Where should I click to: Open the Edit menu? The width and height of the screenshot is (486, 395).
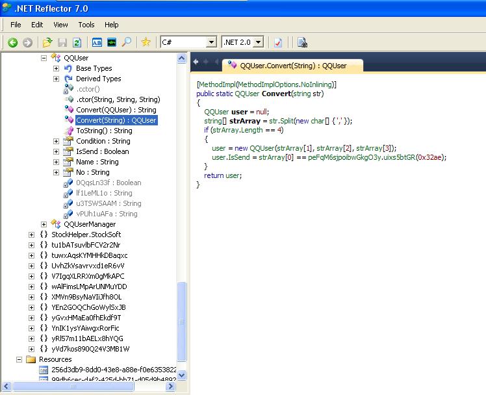[37, 25]
